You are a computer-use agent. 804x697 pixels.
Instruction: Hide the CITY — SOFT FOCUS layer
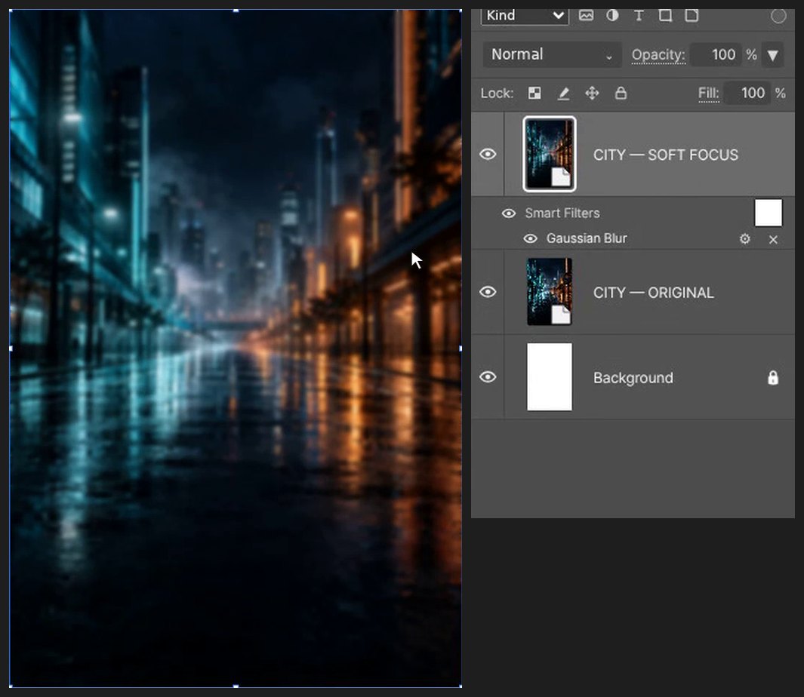click(x=488, y=155)
